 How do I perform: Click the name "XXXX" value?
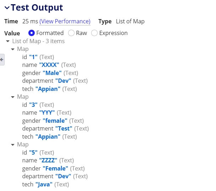tap(49, 65)
